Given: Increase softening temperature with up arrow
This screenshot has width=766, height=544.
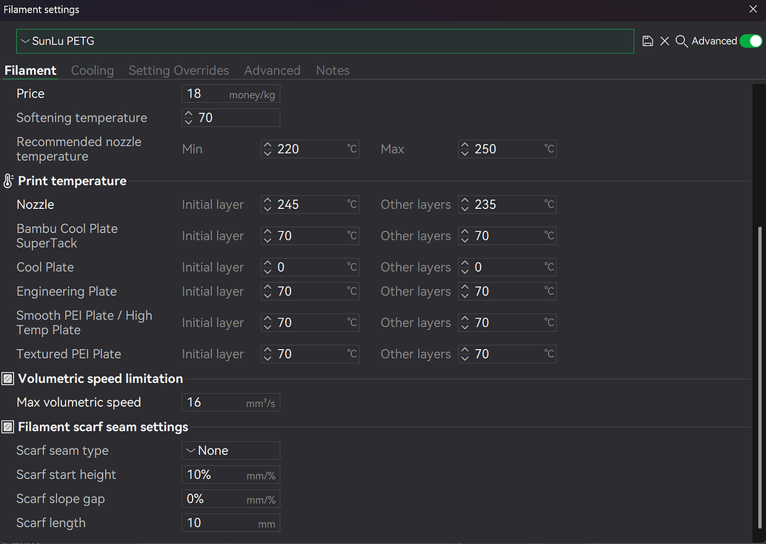Looking at the screenshot, I should (189, 114).
